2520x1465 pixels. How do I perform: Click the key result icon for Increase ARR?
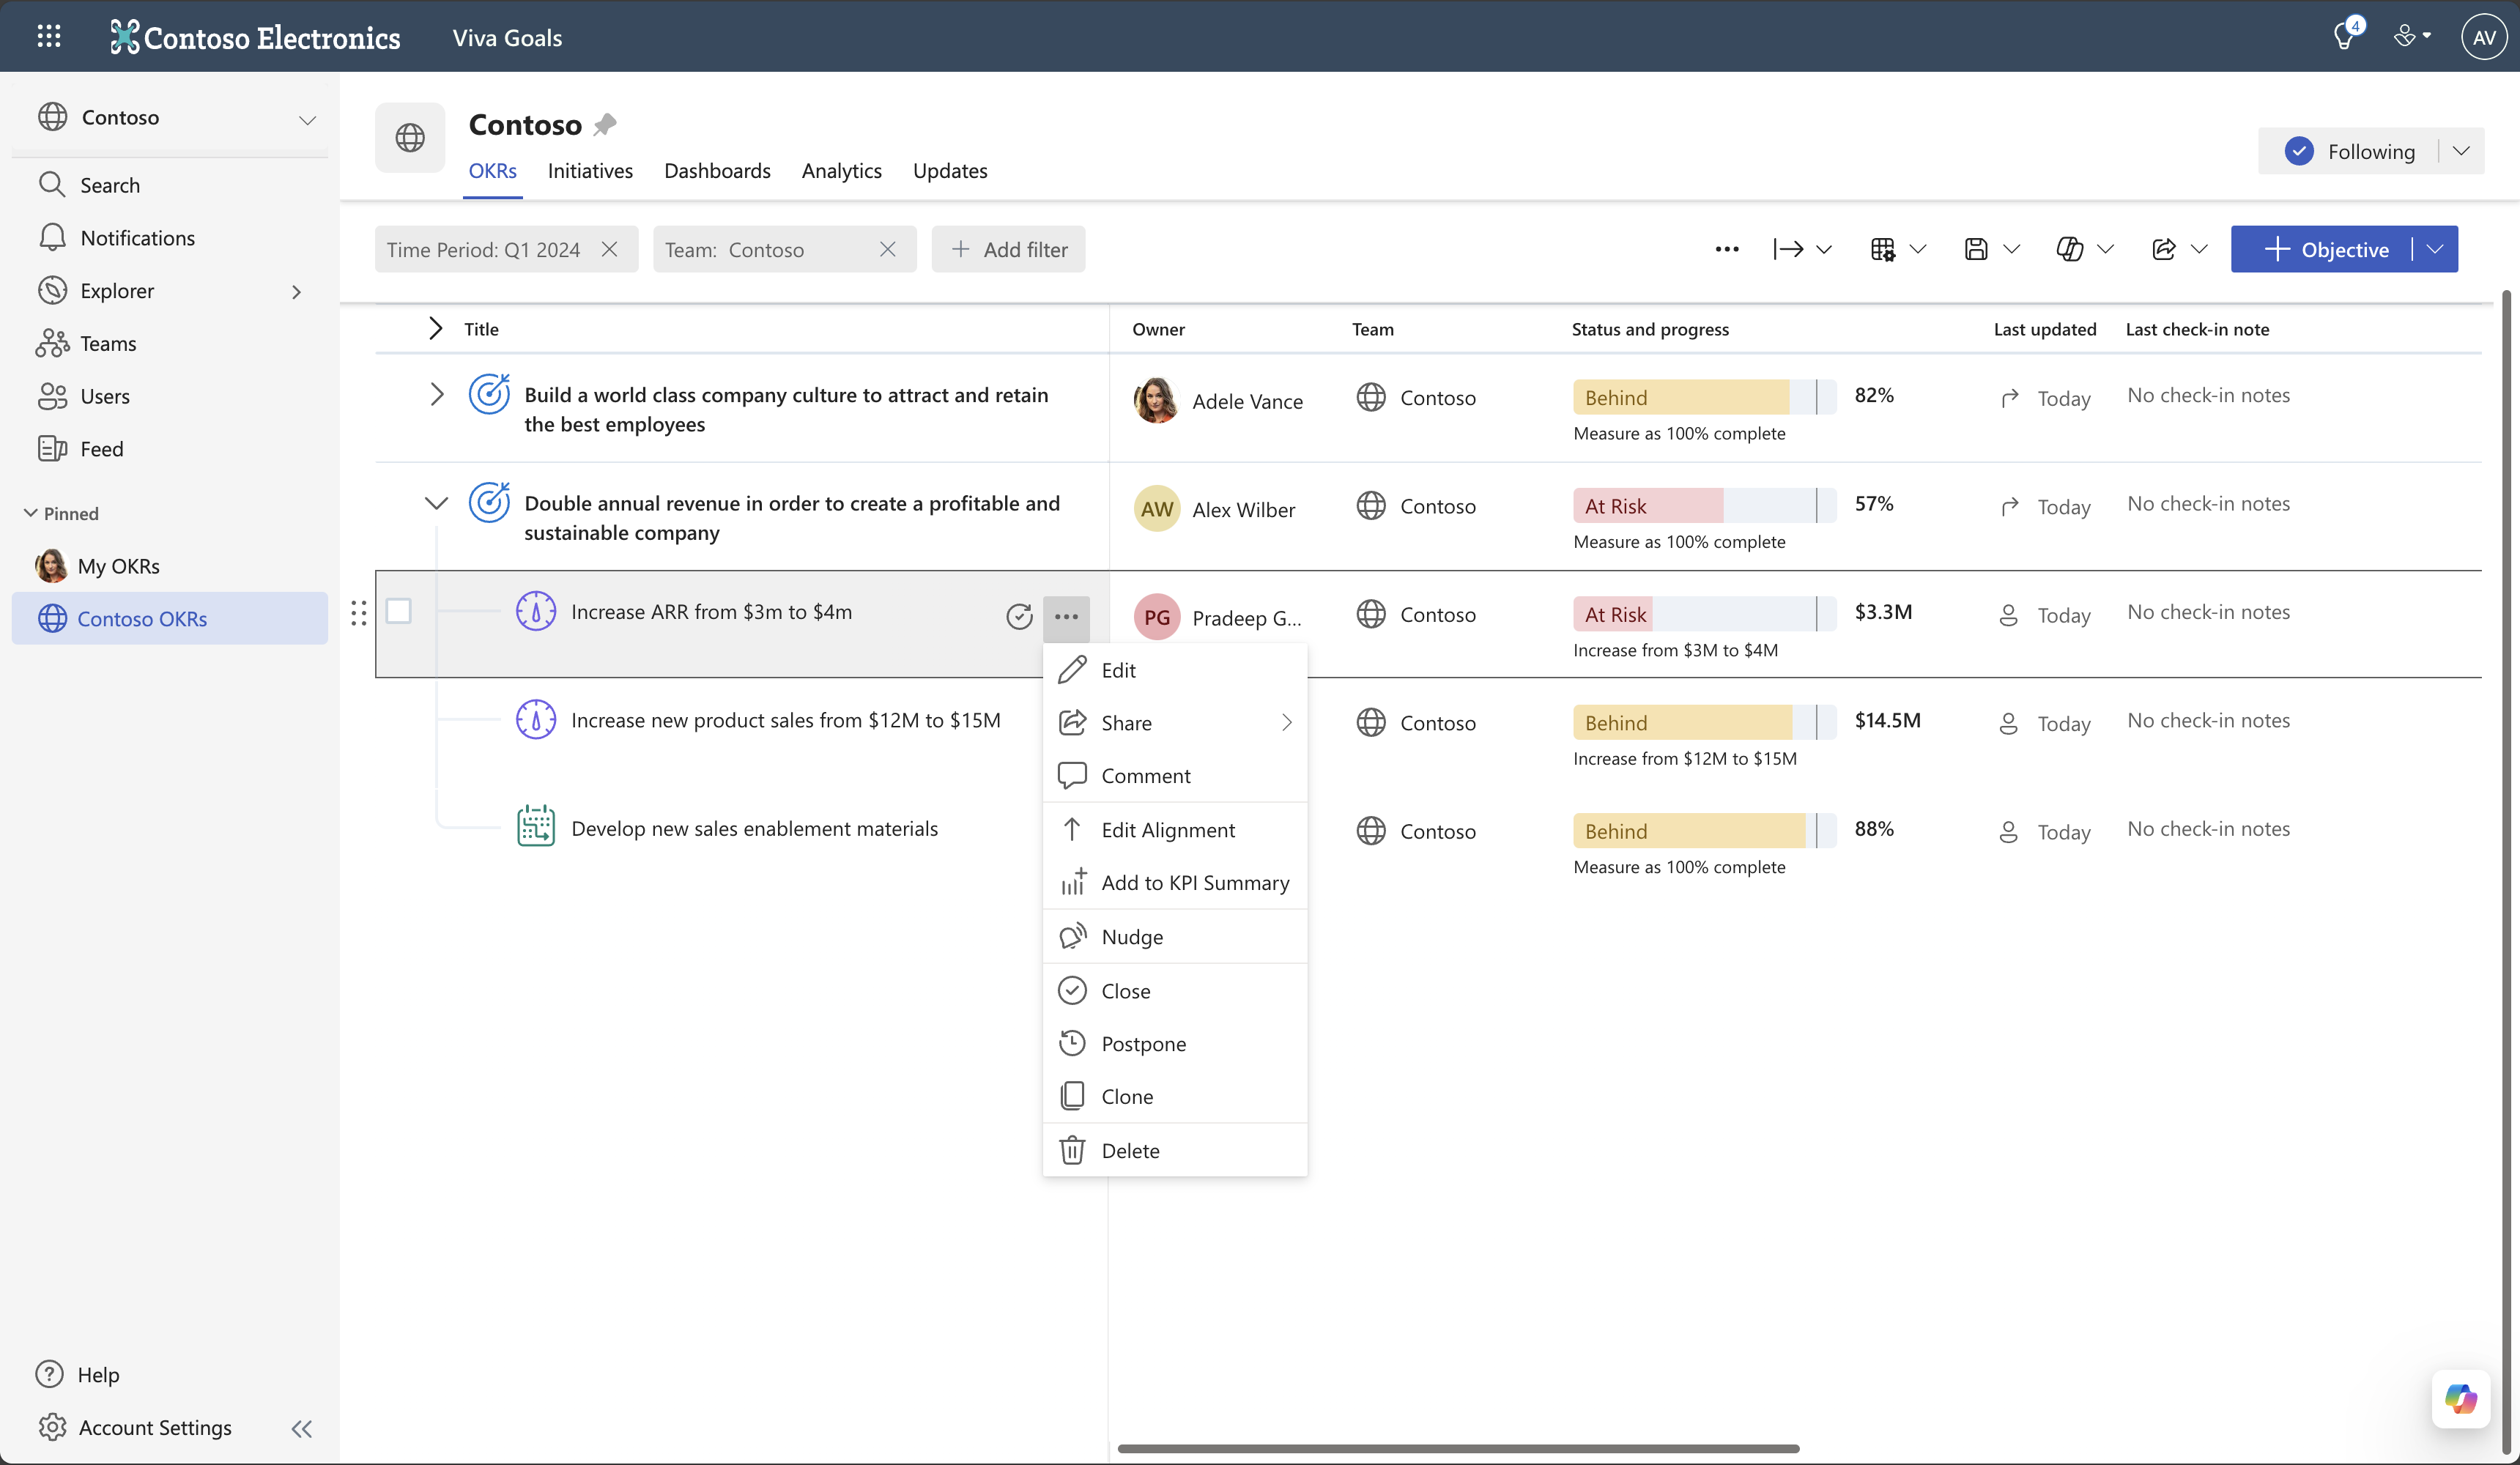click(x=535, y=611)
